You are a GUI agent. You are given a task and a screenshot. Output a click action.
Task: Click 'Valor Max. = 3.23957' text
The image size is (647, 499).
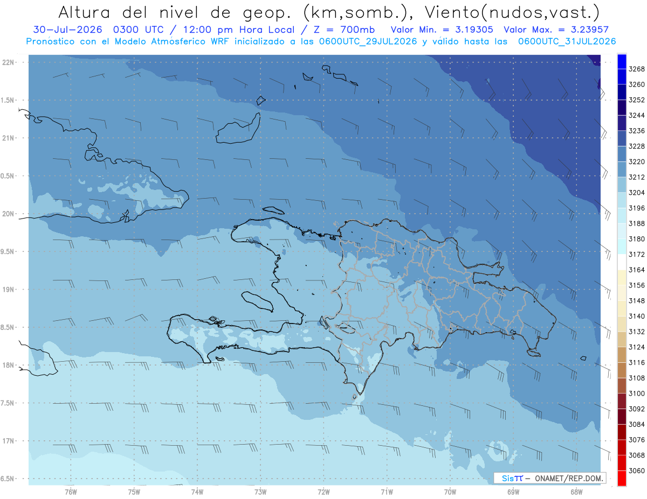[x=556, y=30]
